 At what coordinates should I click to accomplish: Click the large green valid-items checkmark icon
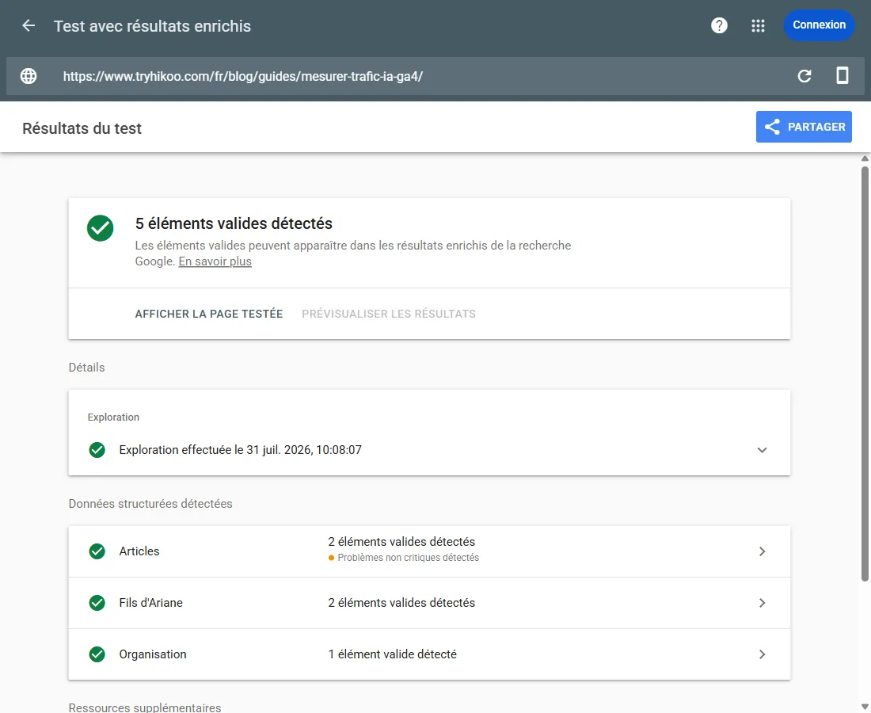pos(100,228)
